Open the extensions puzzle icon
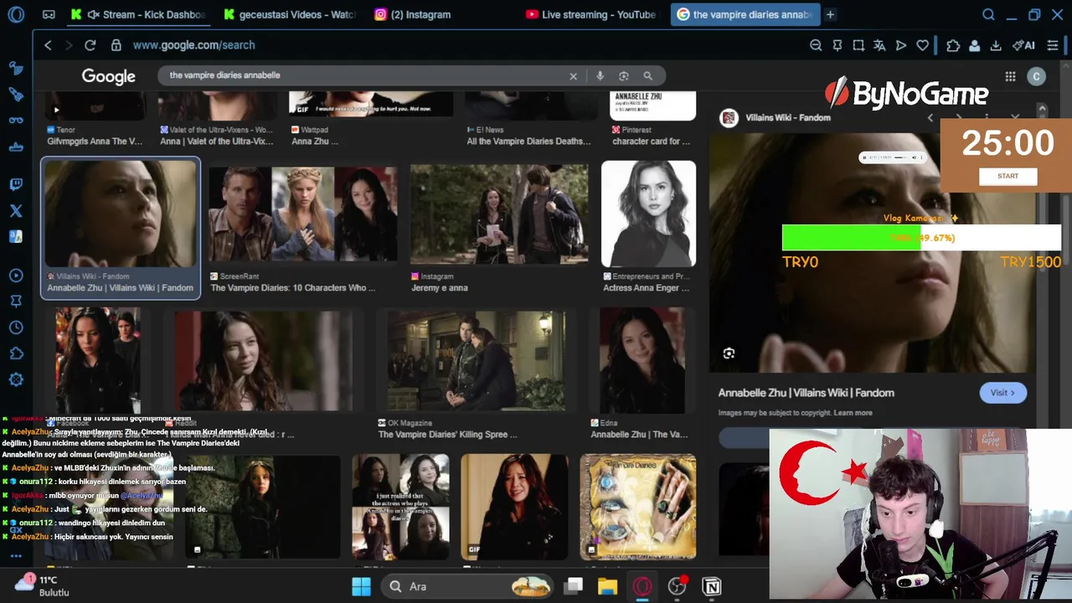The width and height of the screenshot is (1072, 603). [x=953, y=45]
